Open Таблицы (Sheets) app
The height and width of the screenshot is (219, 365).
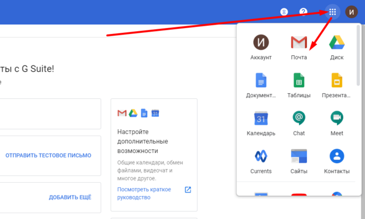[x=299, y=86]
